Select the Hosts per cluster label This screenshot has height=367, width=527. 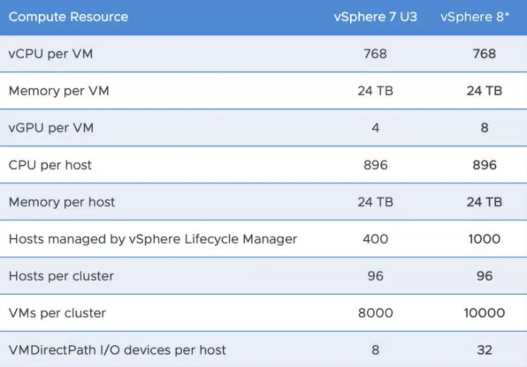61,276
